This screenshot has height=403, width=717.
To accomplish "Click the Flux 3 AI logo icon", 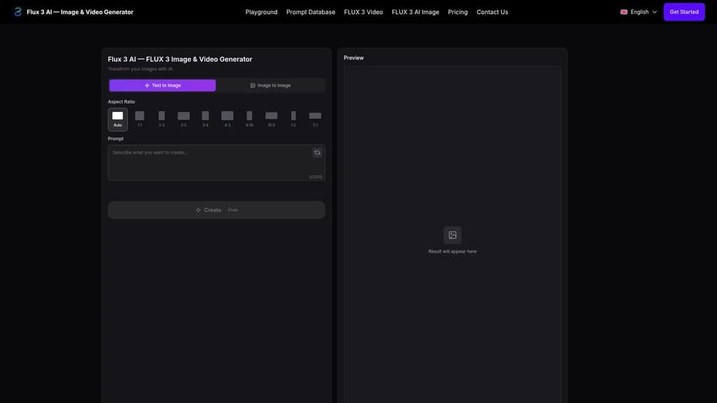I will point(18,12).
